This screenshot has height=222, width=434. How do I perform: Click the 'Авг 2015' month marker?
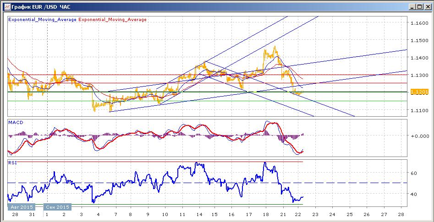tap(22, 207)
